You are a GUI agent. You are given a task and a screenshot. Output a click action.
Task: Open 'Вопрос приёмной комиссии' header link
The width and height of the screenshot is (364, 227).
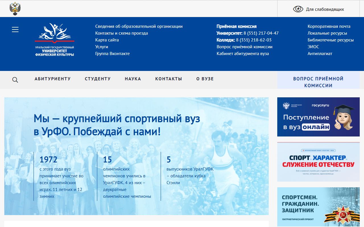tap(245, 47)
